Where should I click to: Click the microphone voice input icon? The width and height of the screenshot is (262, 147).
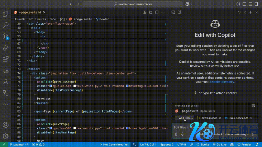pyautogui.click(x=182, y=134)
